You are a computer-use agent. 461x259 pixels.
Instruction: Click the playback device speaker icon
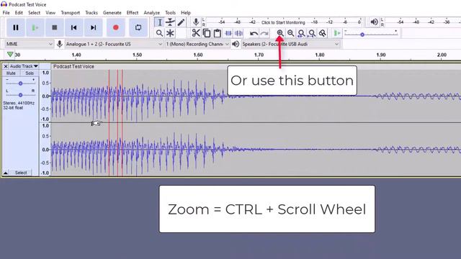pos(236,44)
